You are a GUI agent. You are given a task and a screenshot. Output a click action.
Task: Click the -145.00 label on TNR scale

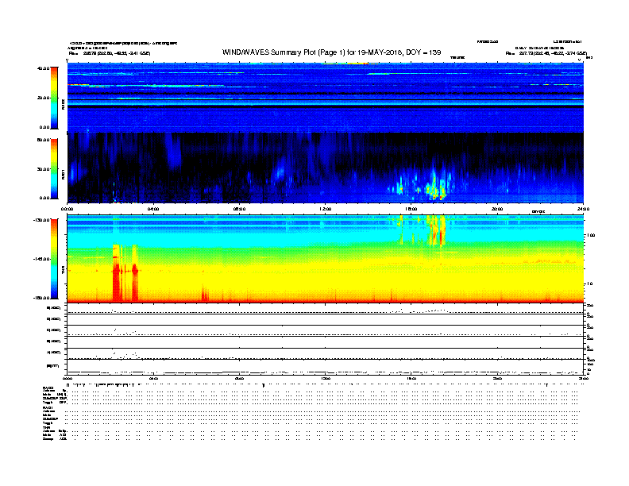pyautogui.click(x=42, y=259)
